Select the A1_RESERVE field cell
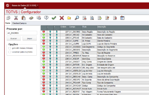The width and height of the screenshot is (149, 95). pos(75,56)
